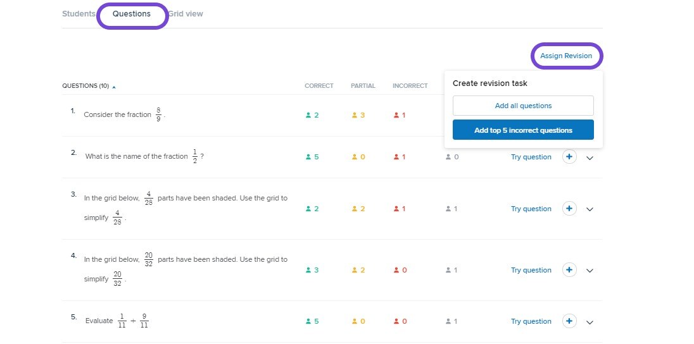Image resolution: width=694 pixels, height=344 pixels.
Task: Click correct count icon for question 2
Action: 308,157
